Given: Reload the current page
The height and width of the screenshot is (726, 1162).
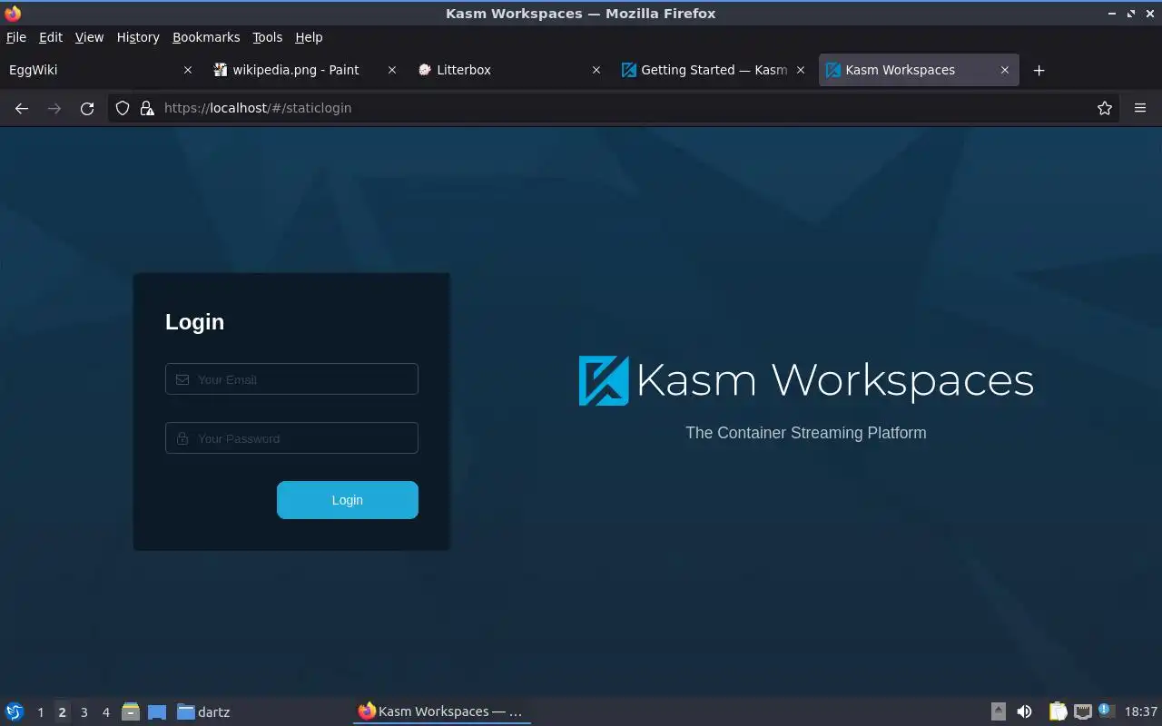Looking at the screenshot, I should click(87, 108).
